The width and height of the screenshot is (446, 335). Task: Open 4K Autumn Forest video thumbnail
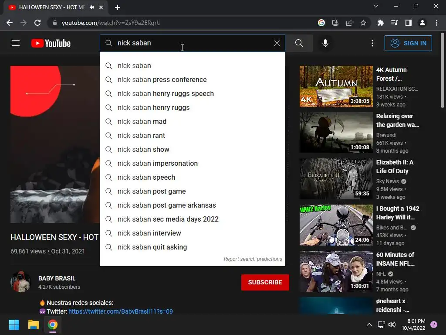pos(336,86)
